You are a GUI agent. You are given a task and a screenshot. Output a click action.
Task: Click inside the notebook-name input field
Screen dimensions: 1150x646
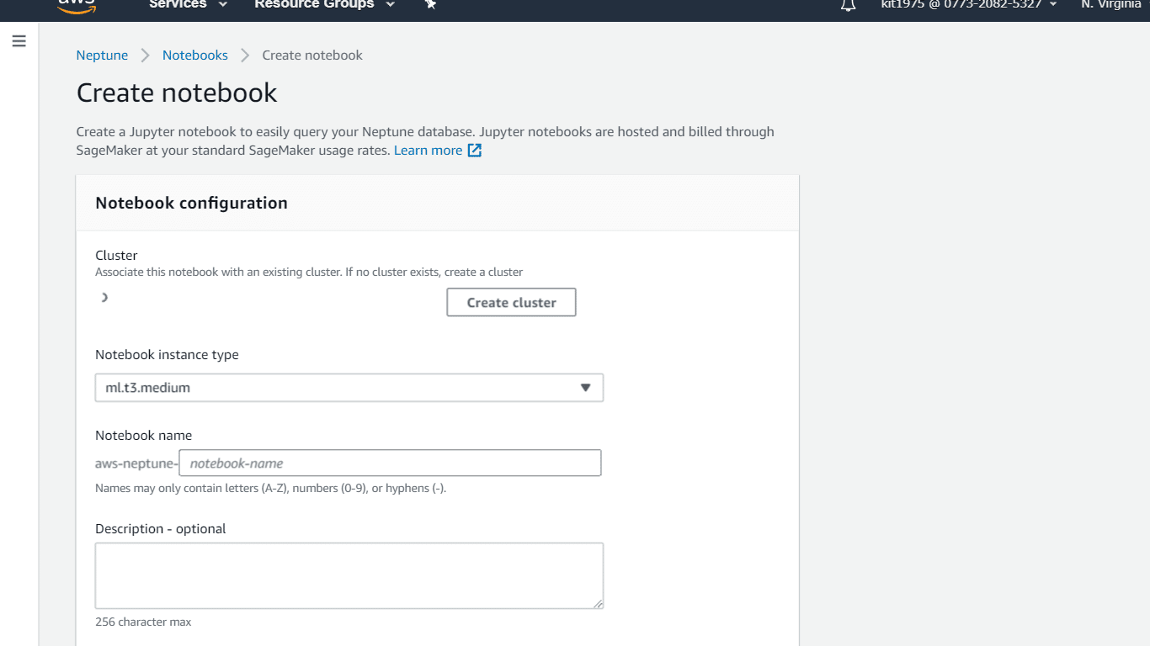pos(390,463)
